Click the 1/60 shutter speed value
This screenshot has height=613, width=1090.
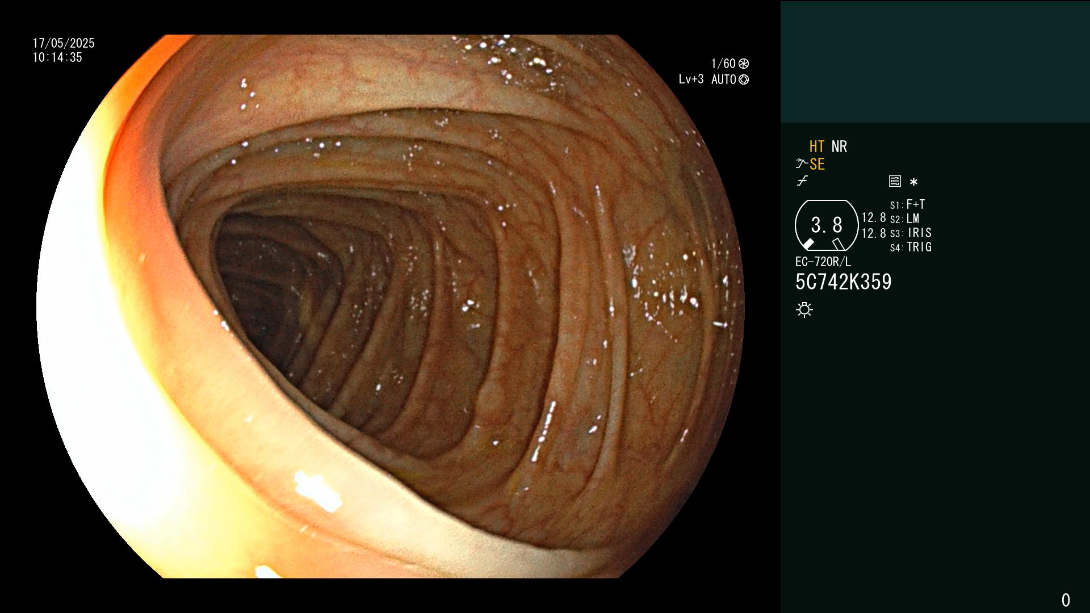click(x=723, y=64)
